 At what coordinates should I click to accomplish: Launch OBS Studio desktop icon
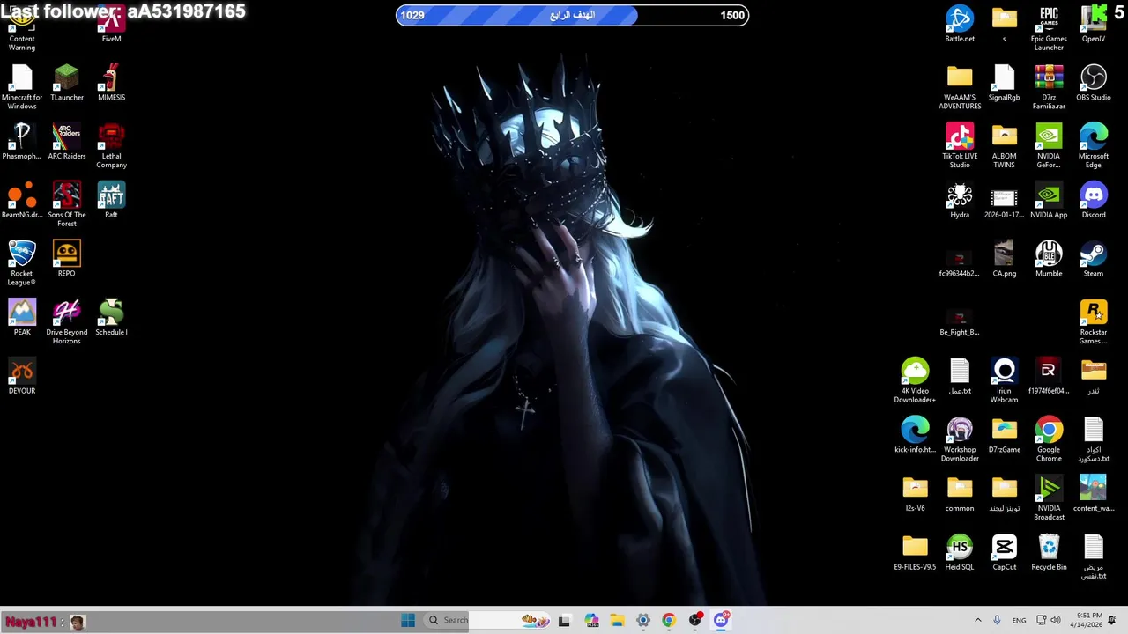point(1094,84)
